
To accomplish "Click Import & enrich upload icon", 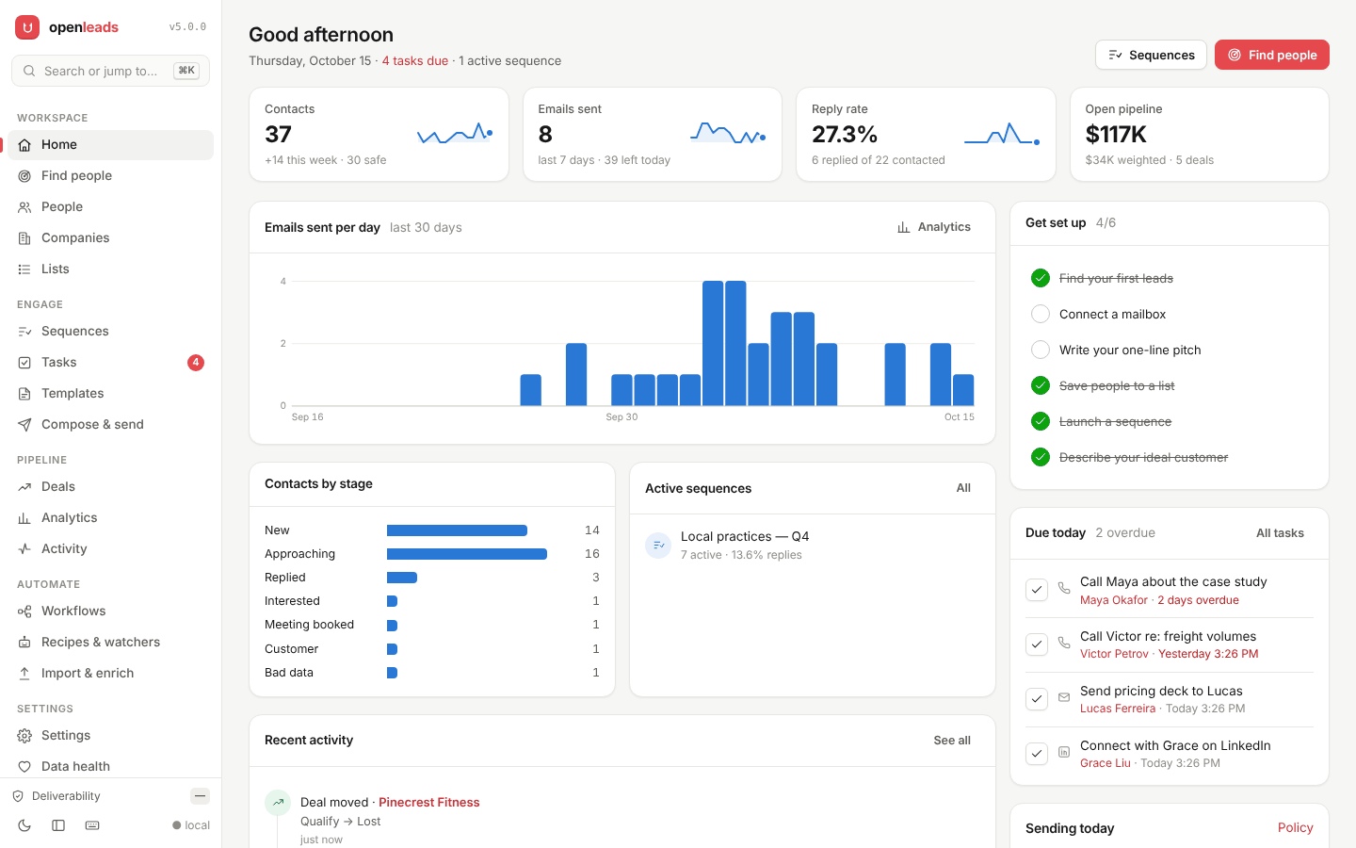I will [x=24, y=674].
